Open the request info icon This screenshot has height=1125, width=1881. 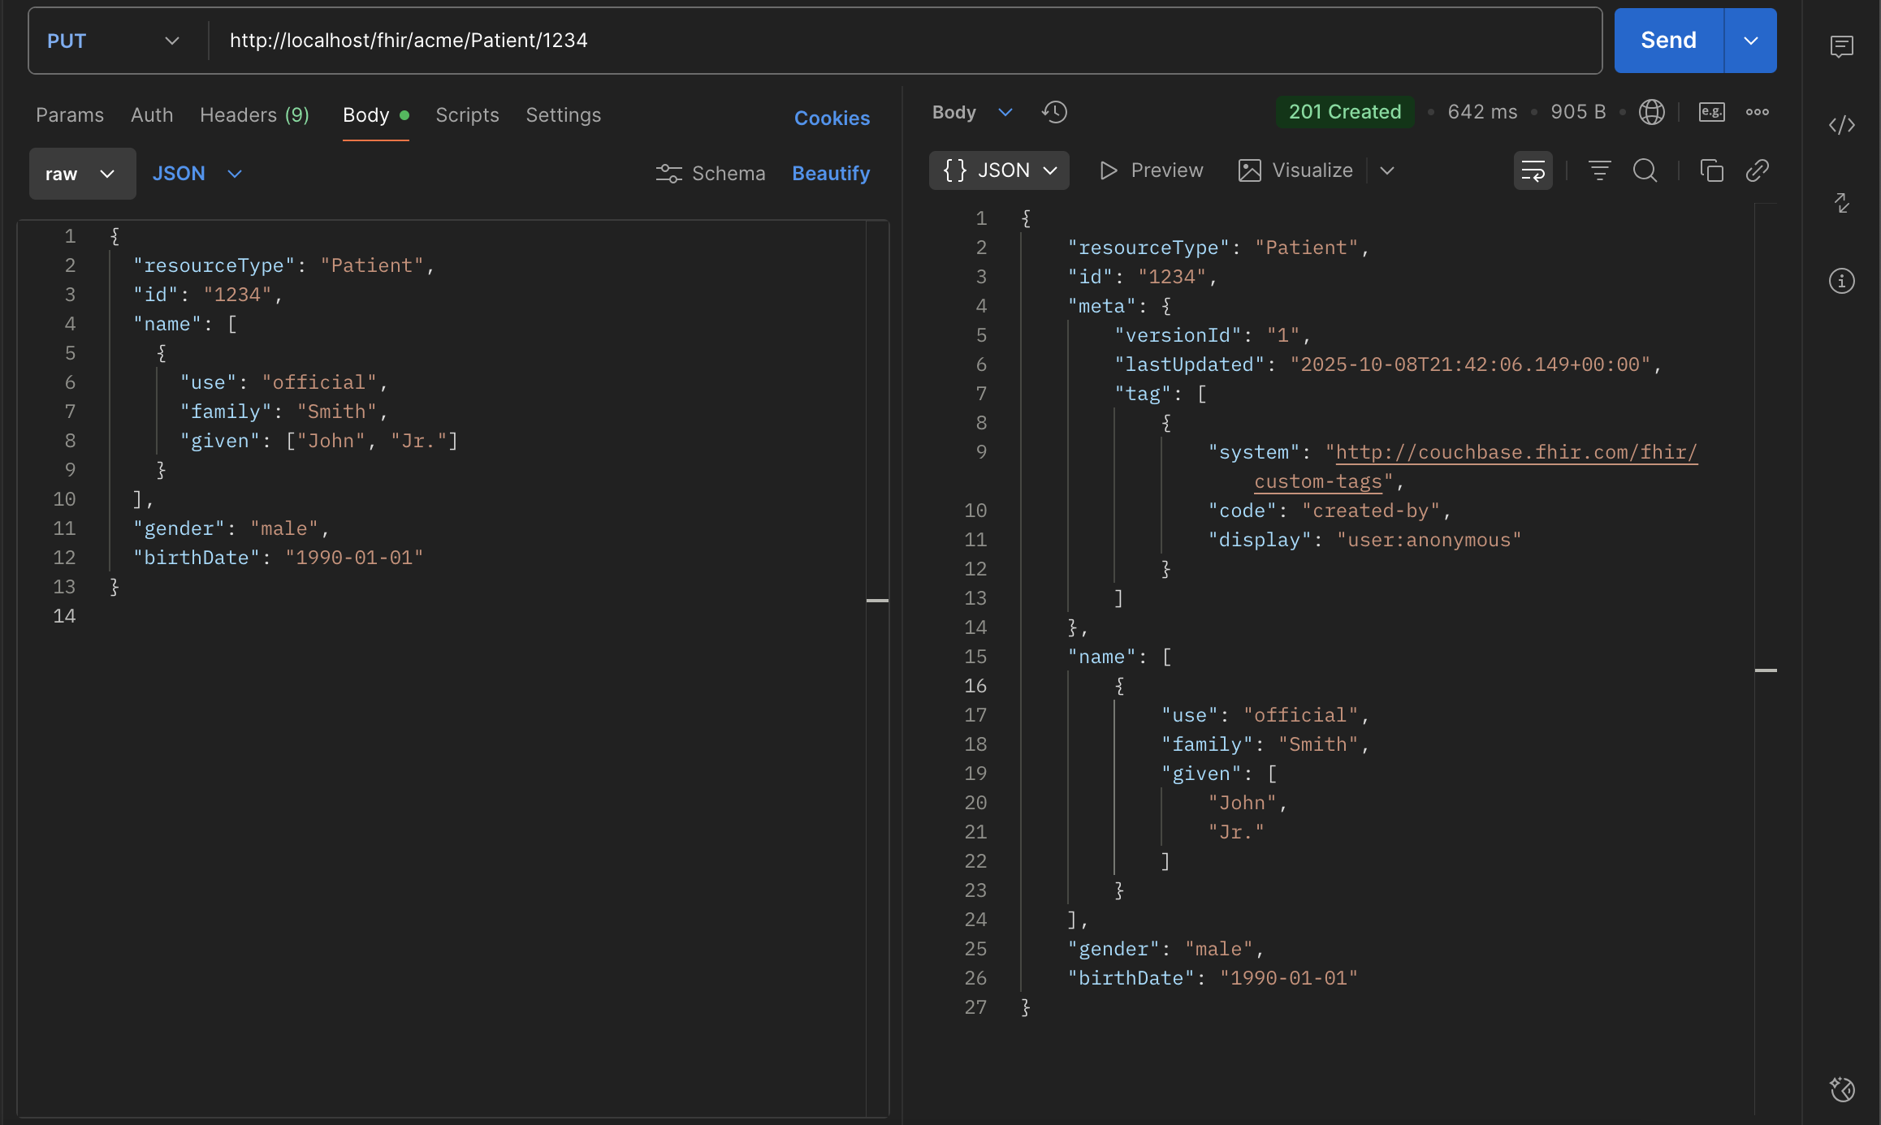(1841, 281)
